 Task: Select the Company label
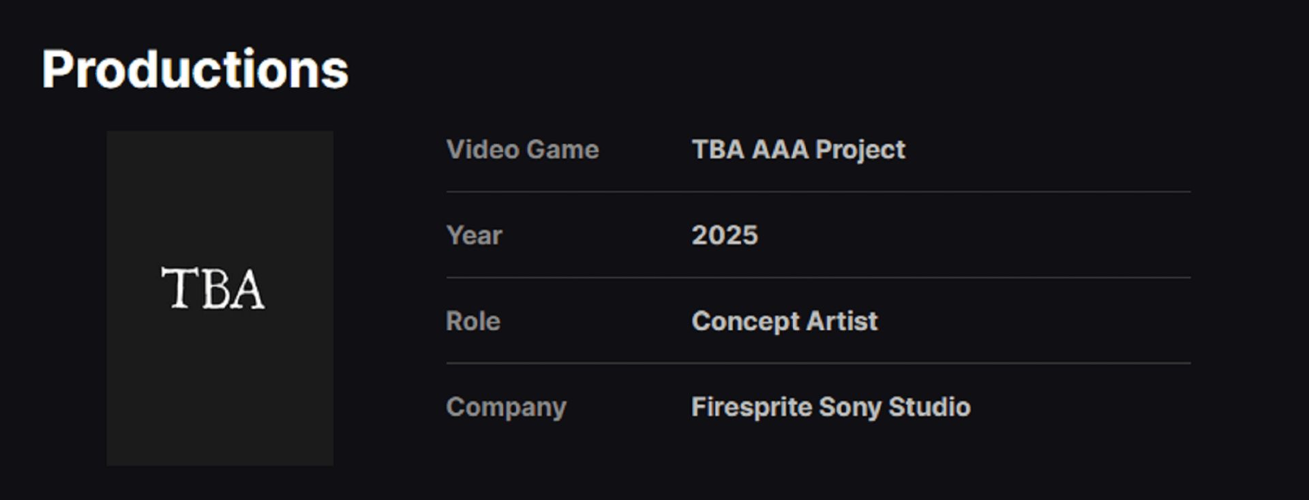click(506, 407)
